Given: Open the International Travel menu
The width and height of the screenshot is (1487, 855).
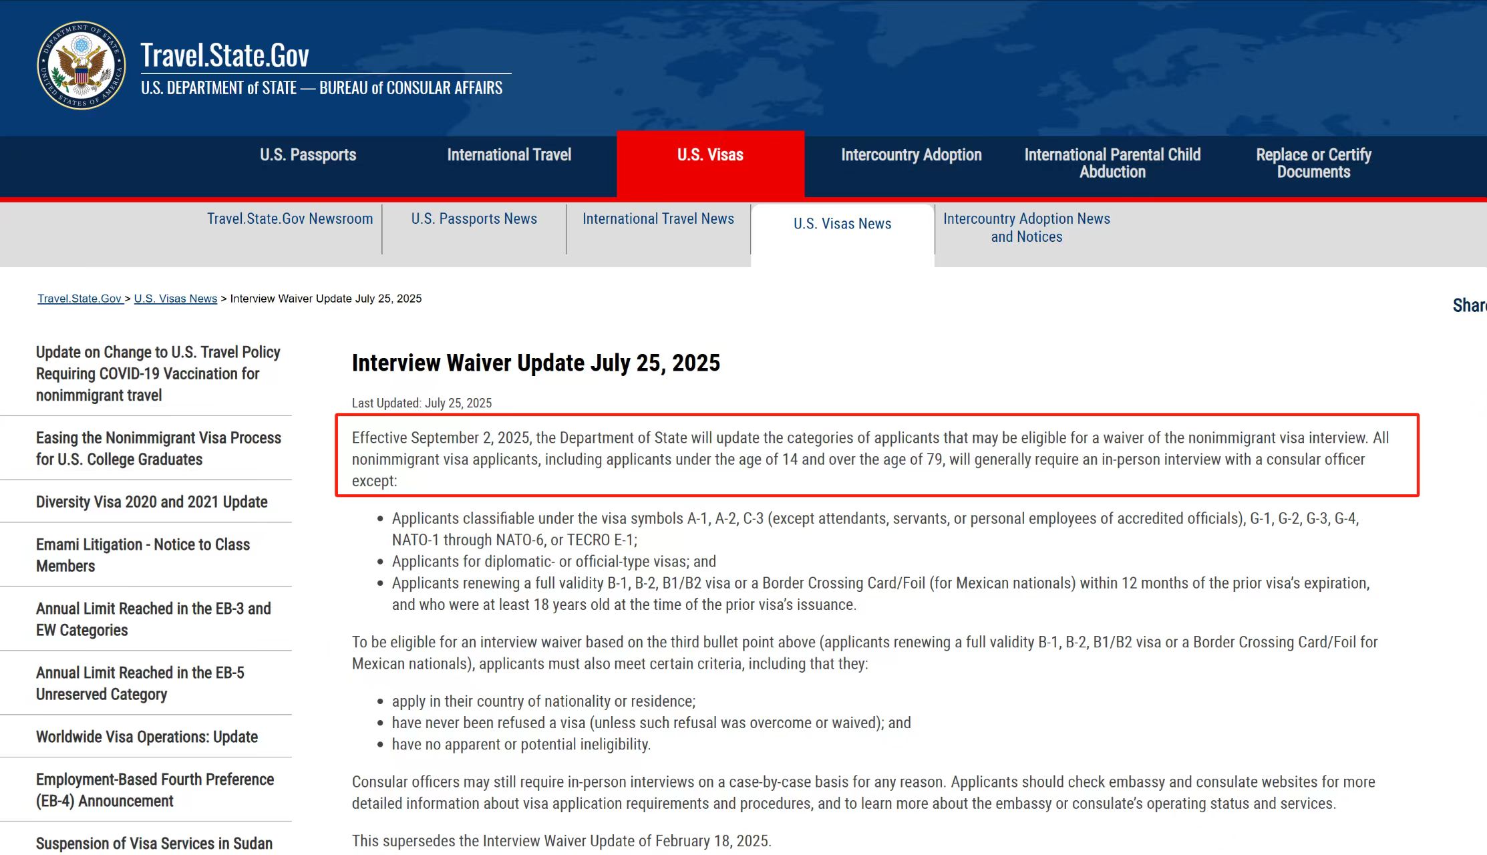Looking at the screenshot, I should coord(509,155).
